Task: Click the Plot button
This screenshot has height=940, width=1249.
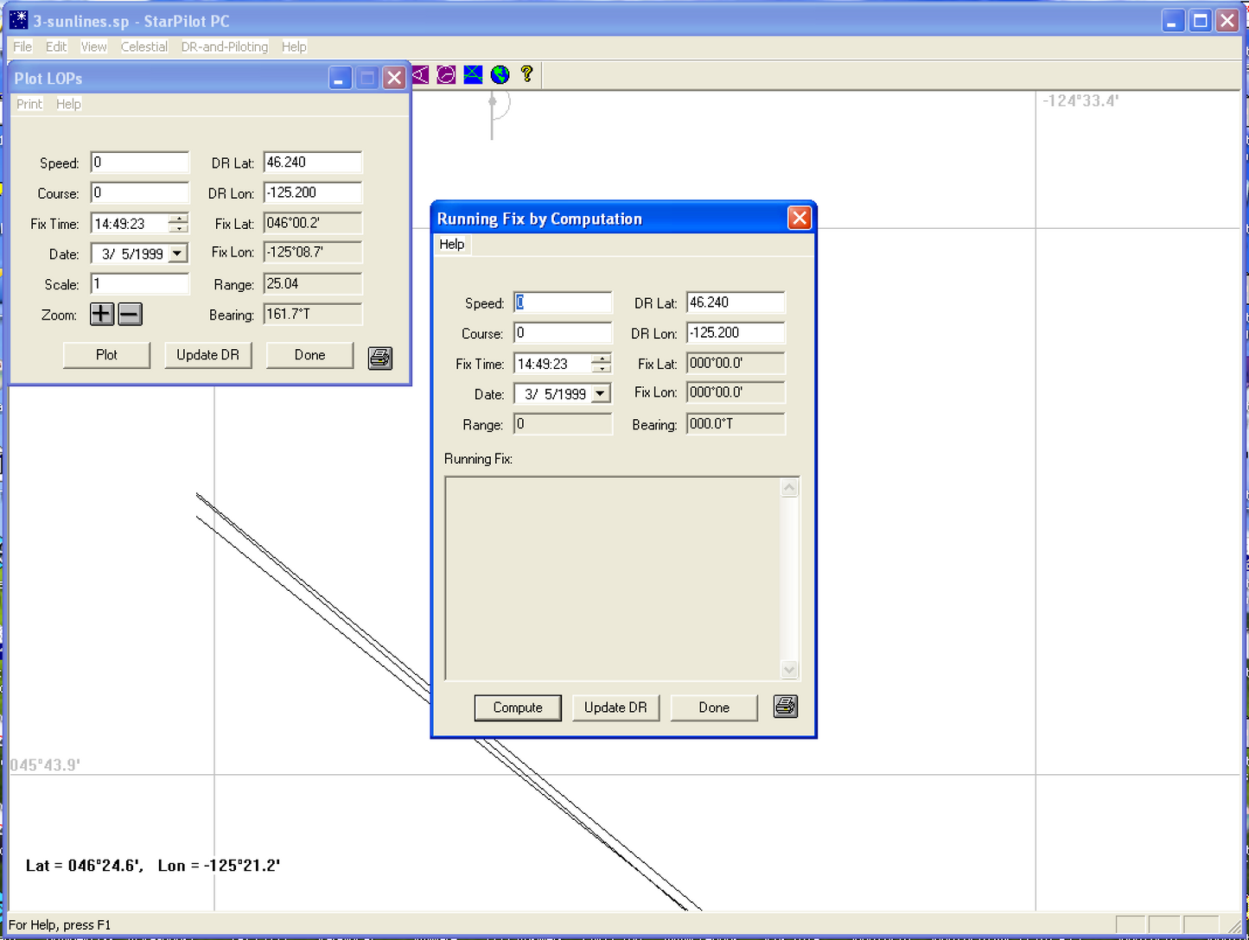Action: click(106, 355)
